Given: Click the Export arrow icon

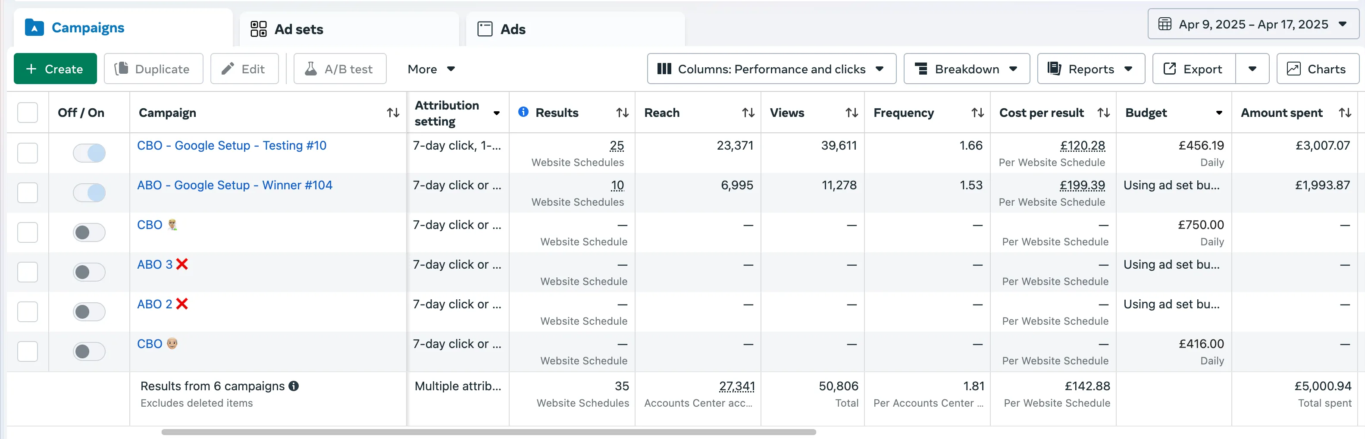Looking at the screenshot, I should click(x=1169, y=69).
